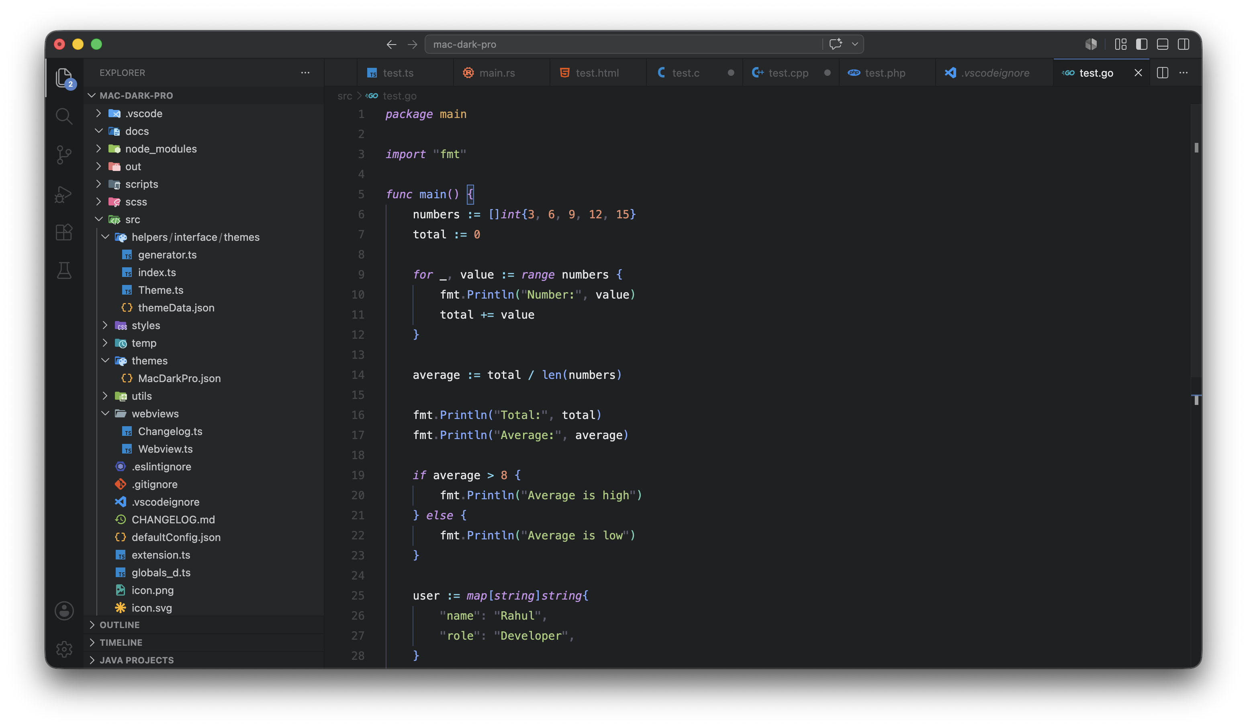This screenshot has width=1247, height=728.
Task: Switch to the test.cpp tab
Action: [x=791, y=73]
